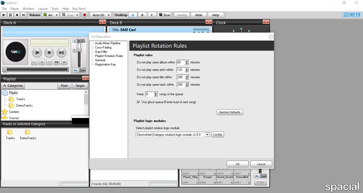This screenshot has width=363, height=193.
Task: Click the Deck A lines menu icon
Action: (x=64, y=62)
